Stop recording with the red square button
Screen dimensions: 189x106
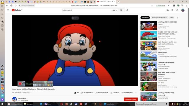[20, 84]
